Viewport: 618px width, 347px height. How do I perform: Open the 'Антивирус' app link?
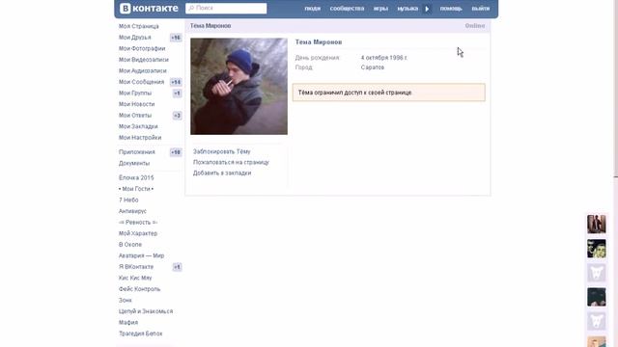coord(132,211)
